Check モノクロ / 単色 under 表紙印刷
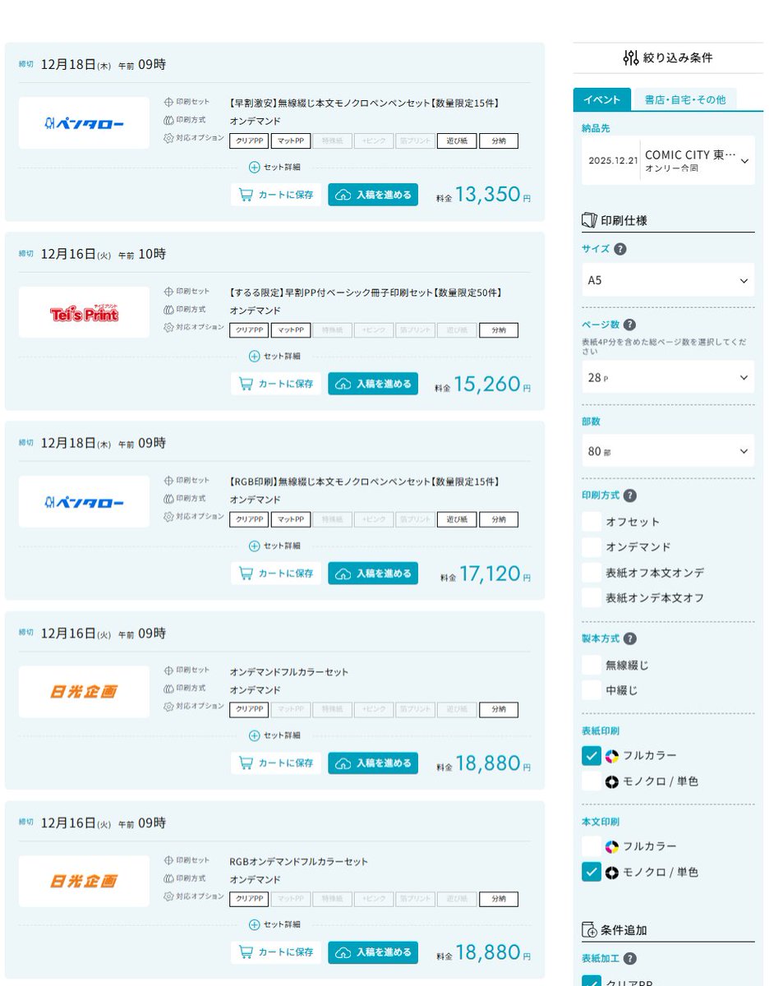This screenshot has height=986, width=769. point(592,781)
